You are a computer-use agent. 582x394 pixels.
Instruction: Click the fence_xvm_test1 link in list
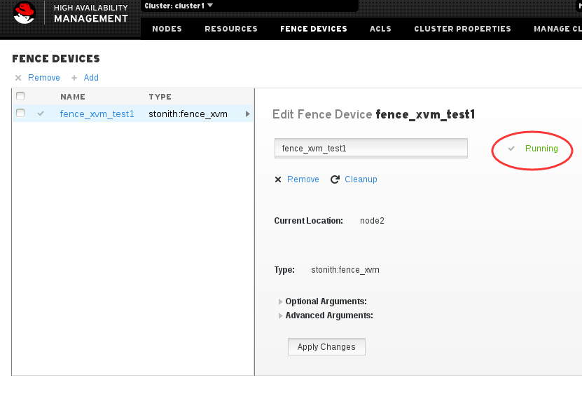(x=97, y=114)
